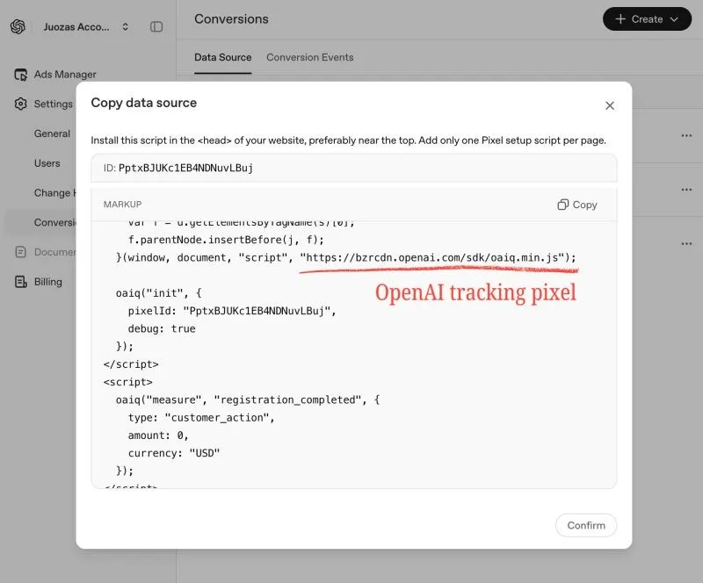Click the 'debug: true' code line
The width and height of the screenshot is (703, 583).
[162, 329]
